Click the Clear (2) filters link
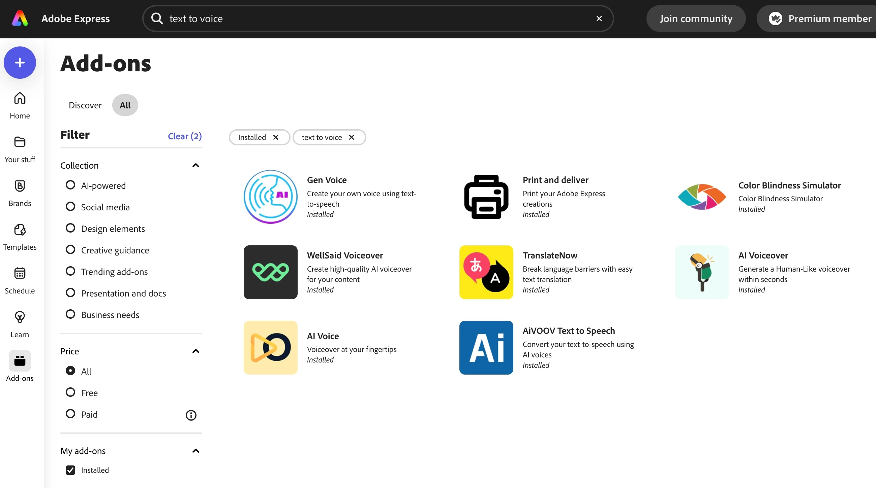The width and height of the screenshot is (876, 488). coord(185,136)
